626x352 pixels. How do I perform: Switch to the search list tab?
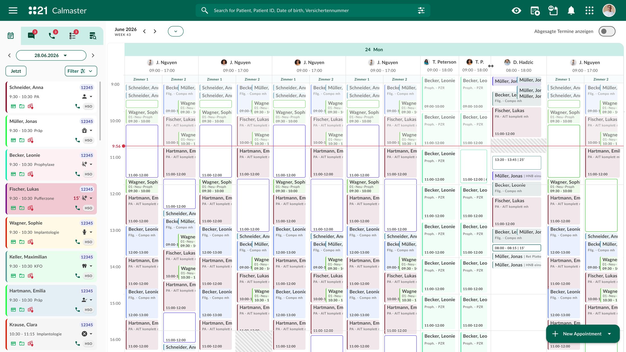pos(93,36)
